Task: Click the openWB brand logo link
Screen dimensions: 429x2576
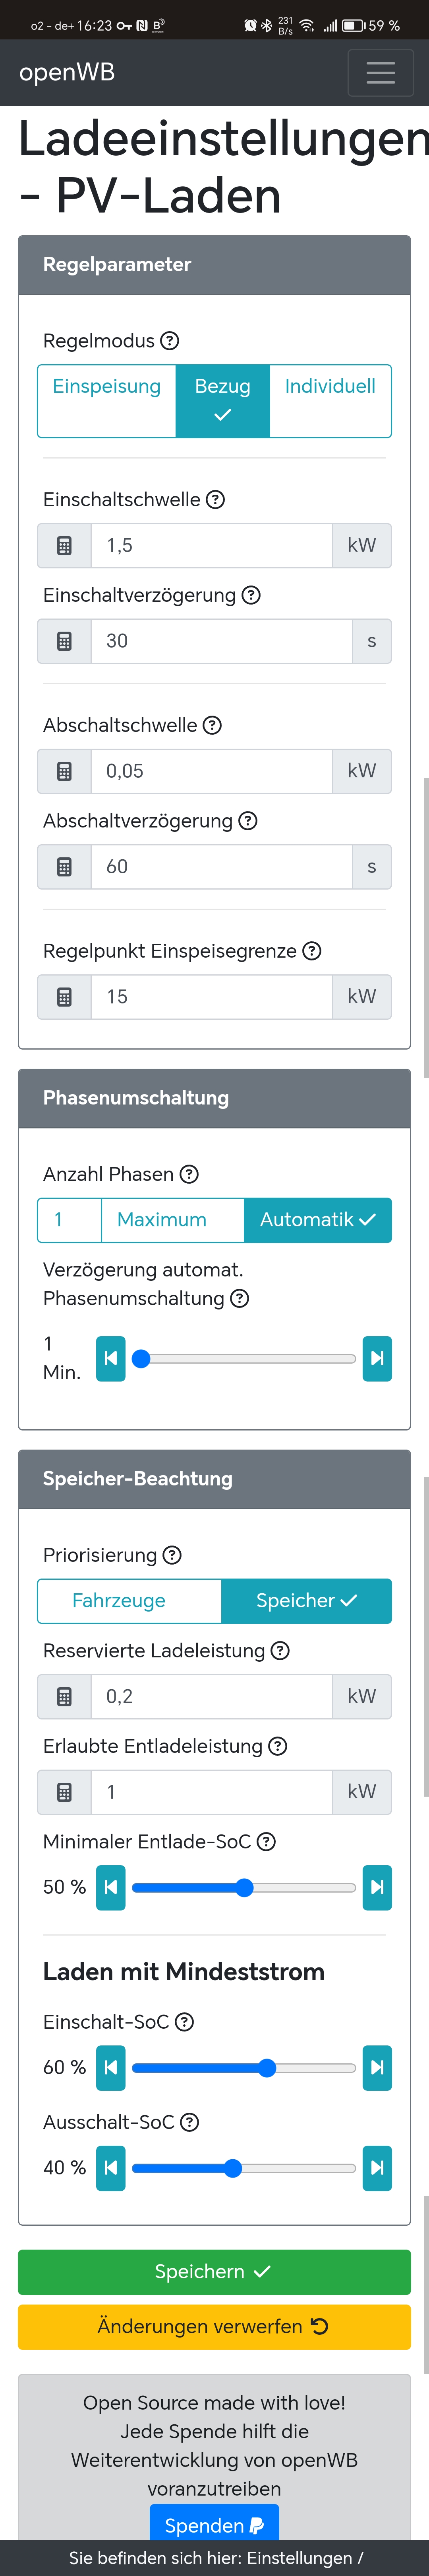Action: 67,73
